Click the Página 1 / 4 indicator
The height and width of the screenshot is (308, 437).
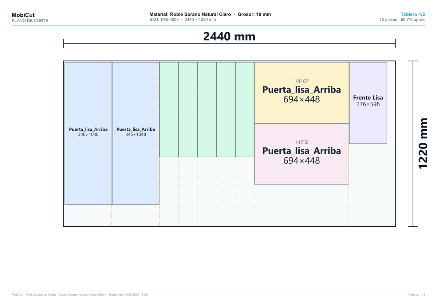point(417,295)
